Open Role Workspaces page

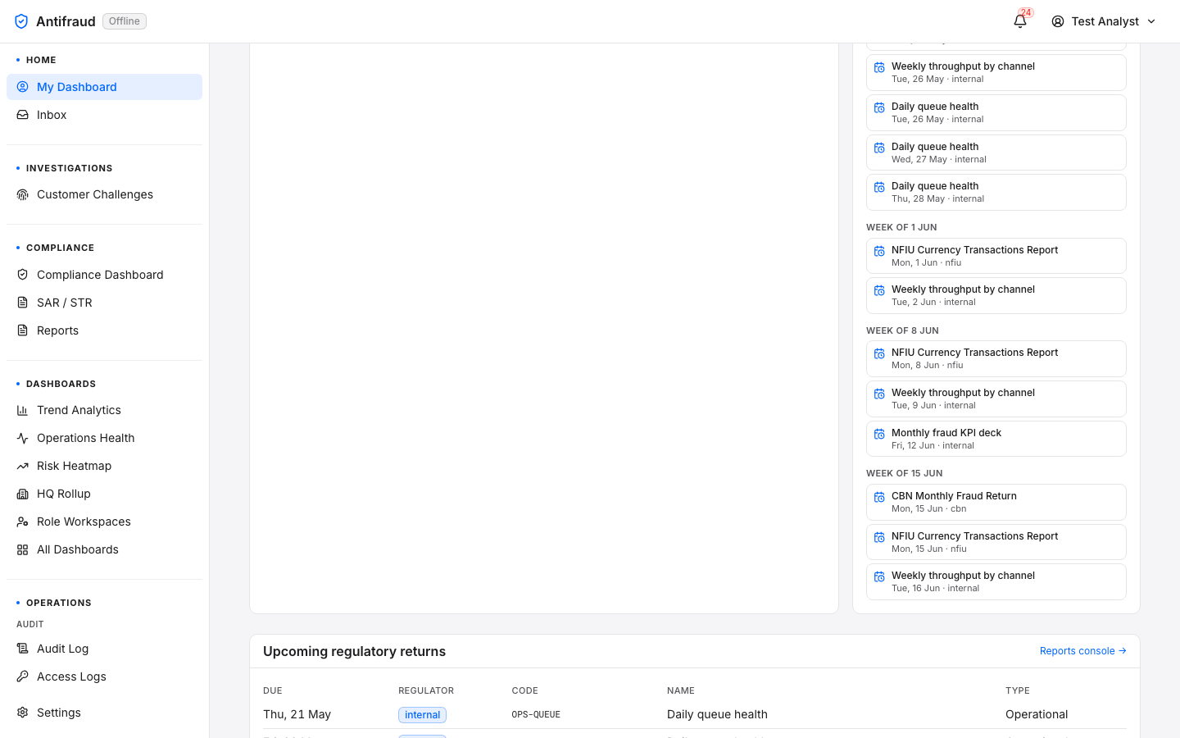point(104,522)
